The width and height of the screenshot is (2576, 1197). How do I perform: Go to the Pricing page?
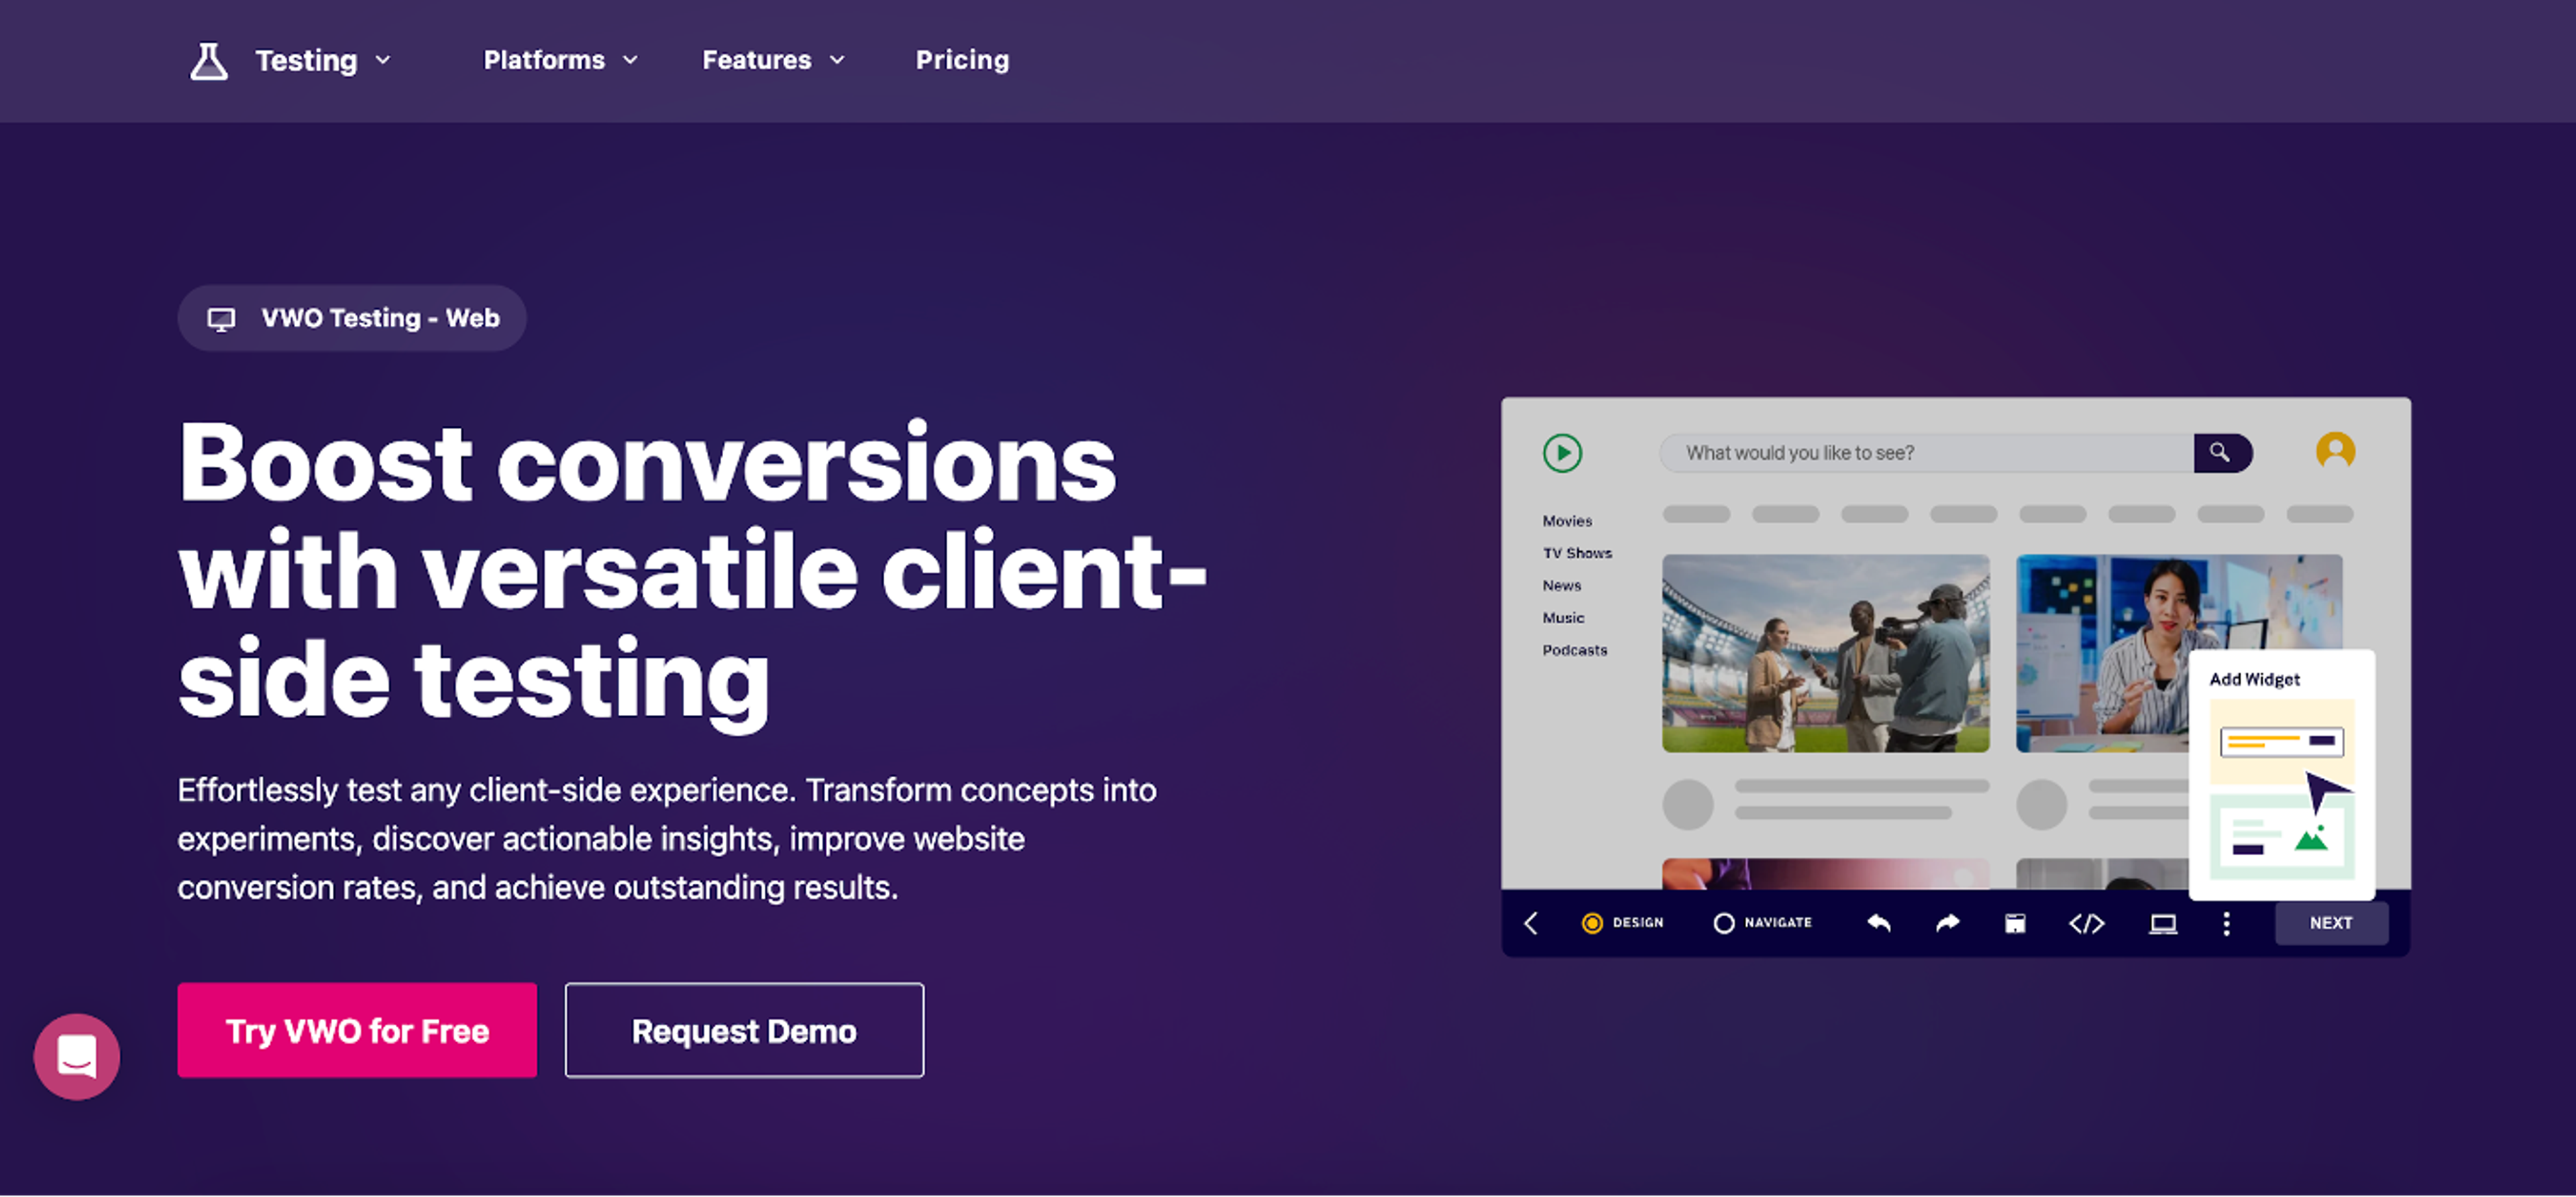[x=962, y=60]
